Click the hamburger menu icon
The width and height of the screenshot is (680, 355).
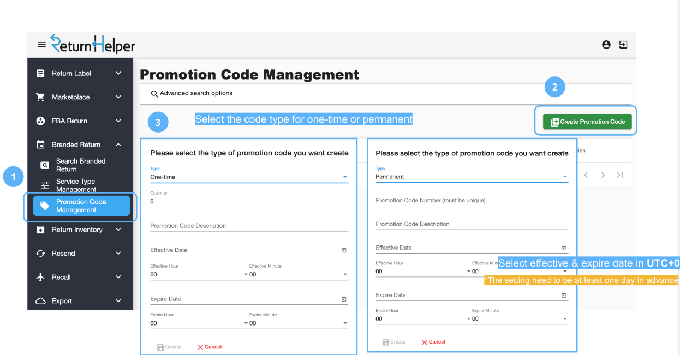(x=42, y=45)
